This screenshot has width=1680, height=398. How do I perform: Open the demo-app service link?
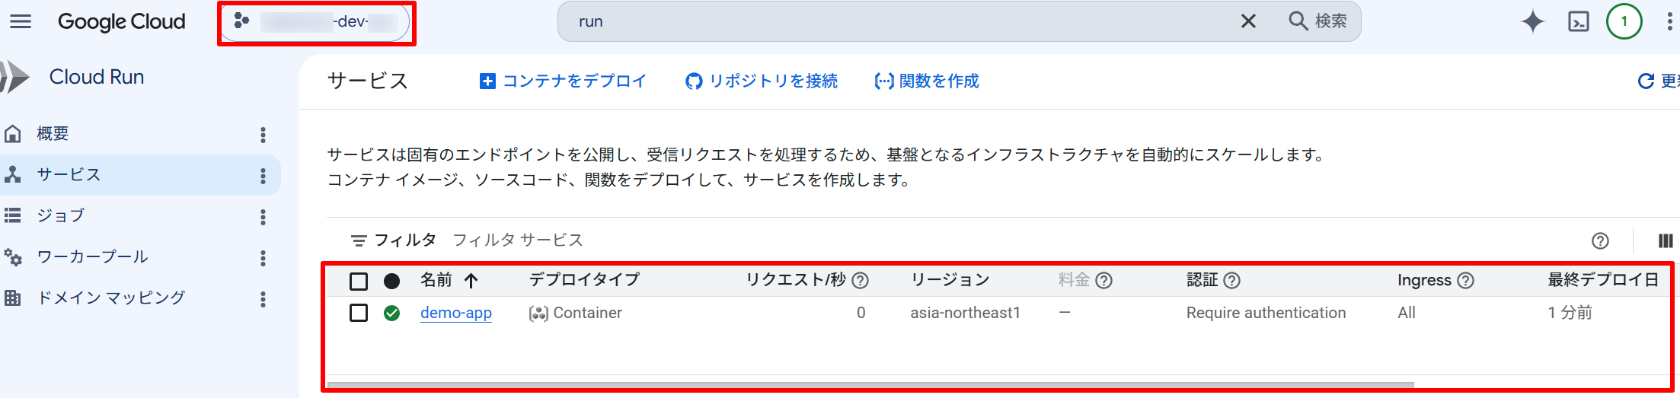(456, 313)
